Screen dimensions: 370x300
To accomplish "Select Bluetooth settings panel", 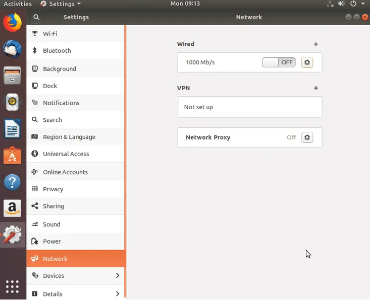I will [75, 50].
